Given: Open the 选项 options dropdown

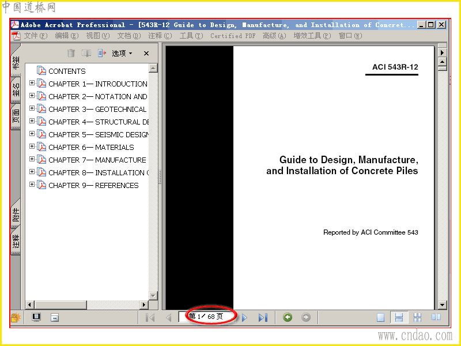Looking at the screenshot, I should click(122, 53).
